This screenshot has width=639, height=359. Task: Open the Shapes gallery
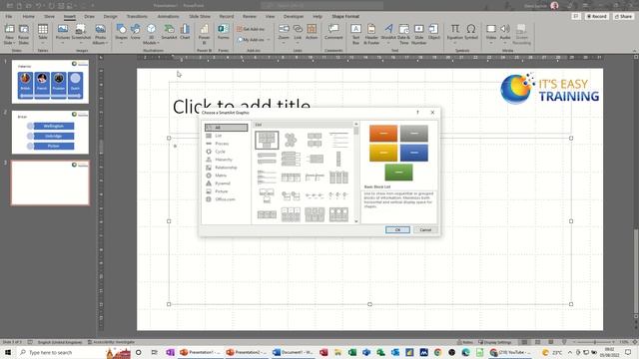(122, 34)
